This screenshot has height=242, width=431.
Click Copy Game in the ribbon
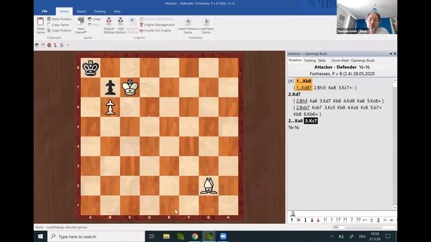[58, 25]
